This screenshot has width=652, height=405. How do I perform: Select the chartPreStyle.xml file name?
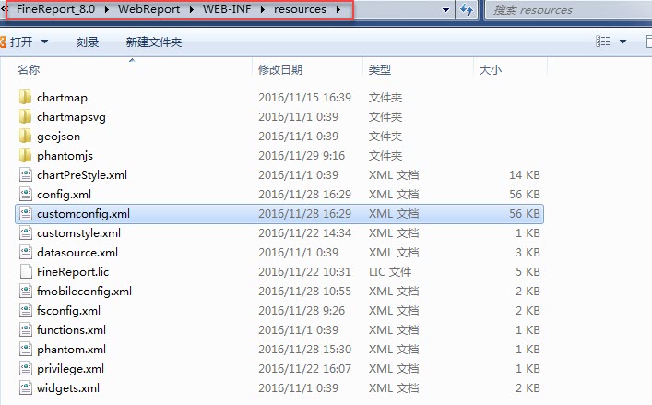click(82, 175)
